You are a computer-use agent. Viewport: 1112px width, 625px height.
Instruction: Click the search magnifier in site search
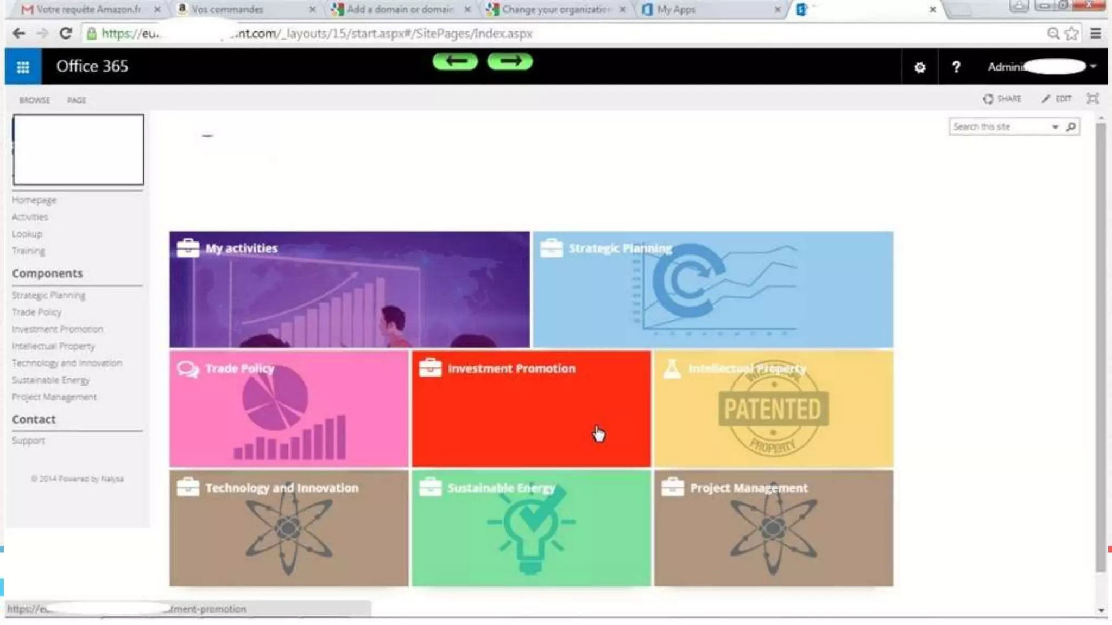[x=1071, y=126]
